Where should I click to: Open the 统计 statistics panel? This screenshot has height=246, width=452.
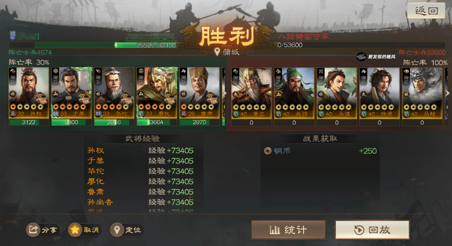click(x=289, y=230)
